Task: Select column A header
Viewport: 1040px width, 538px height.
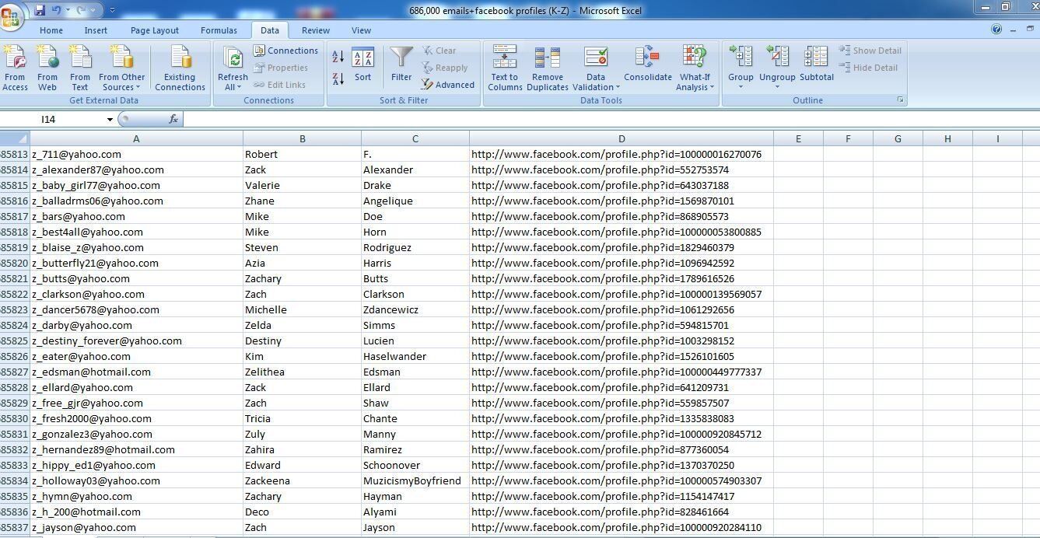Action: tap(136, 138)
